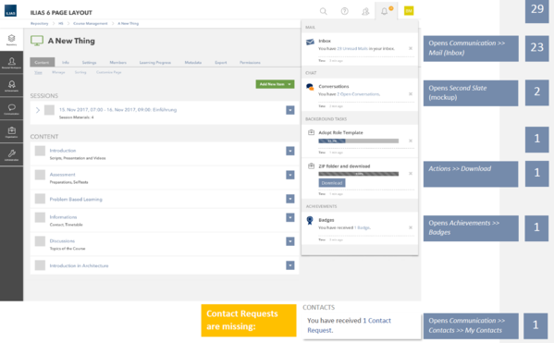Viewport: 554px width, 343px height.
Task: Open the Add New Item dropdown
Action: [x=275, y=84]
